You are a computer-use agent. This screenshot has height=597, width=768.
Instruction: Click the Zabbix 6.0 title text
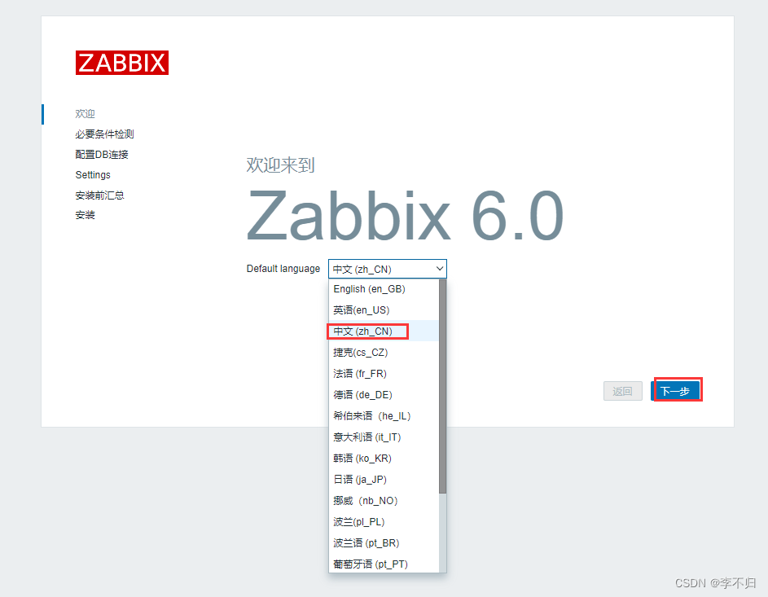click(x=405, y=216)
